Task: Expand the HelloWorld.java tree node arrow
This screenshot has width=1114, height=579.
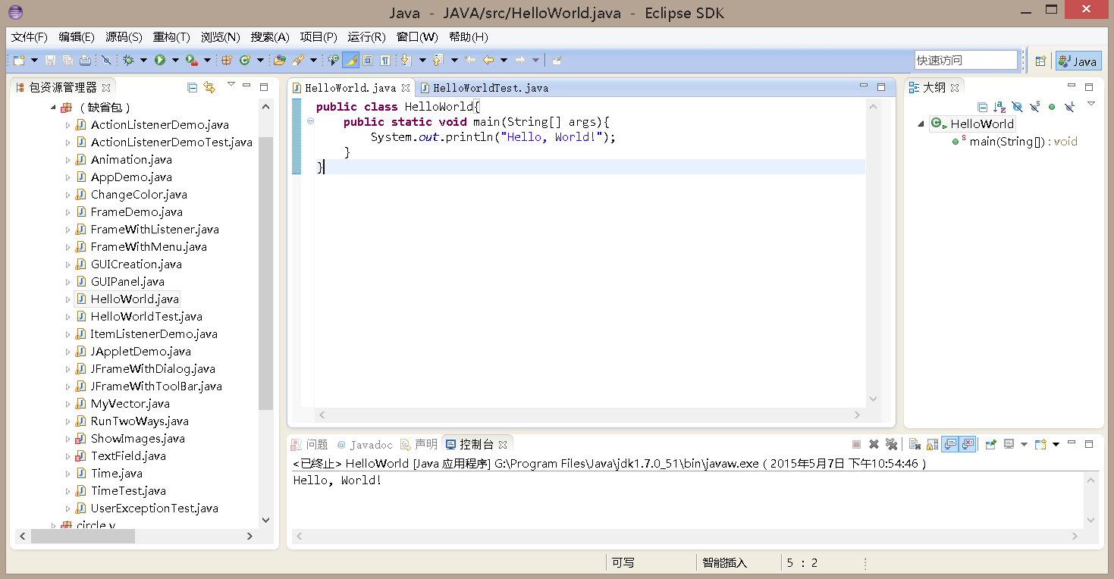Action: coord(67,299)
